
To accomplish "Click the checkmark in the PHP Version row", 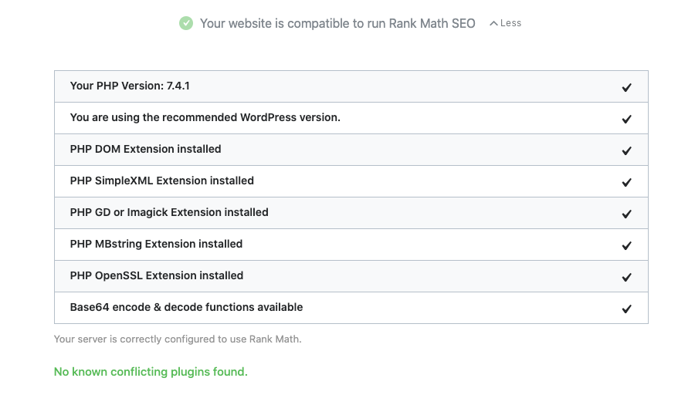I will coord(626,88).
